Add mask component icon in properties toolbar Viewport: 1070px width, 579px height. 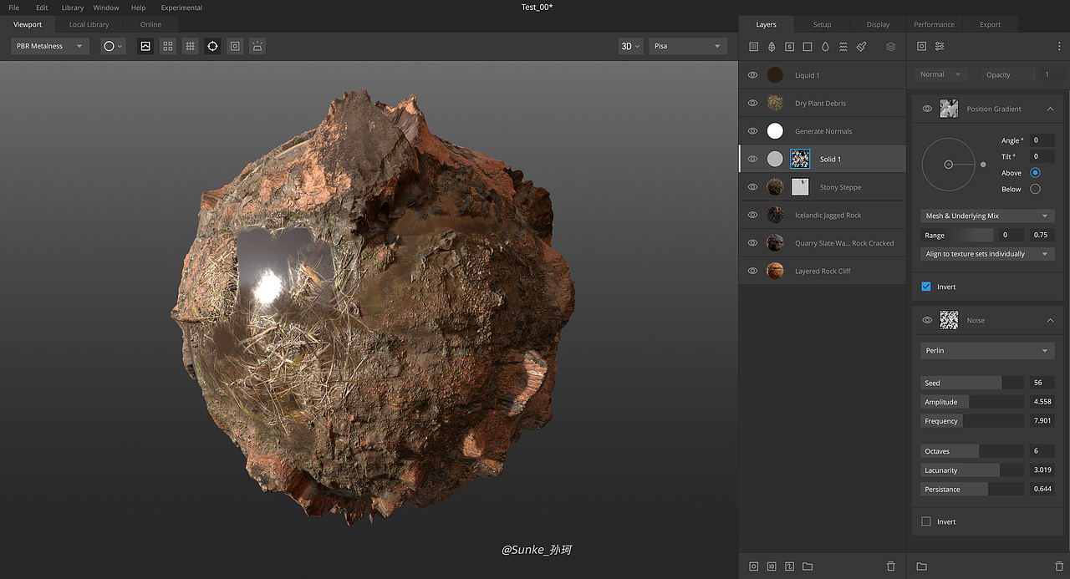(x=921, y=47)
